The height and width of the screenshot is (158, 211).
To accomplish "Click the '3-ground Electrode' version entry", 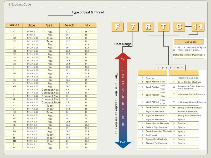I will tap(155, 116).
